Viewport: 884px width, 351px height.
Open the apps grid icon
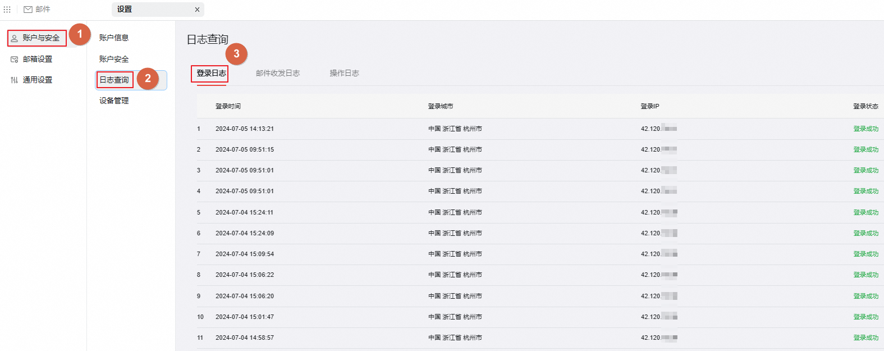[7, 10]
